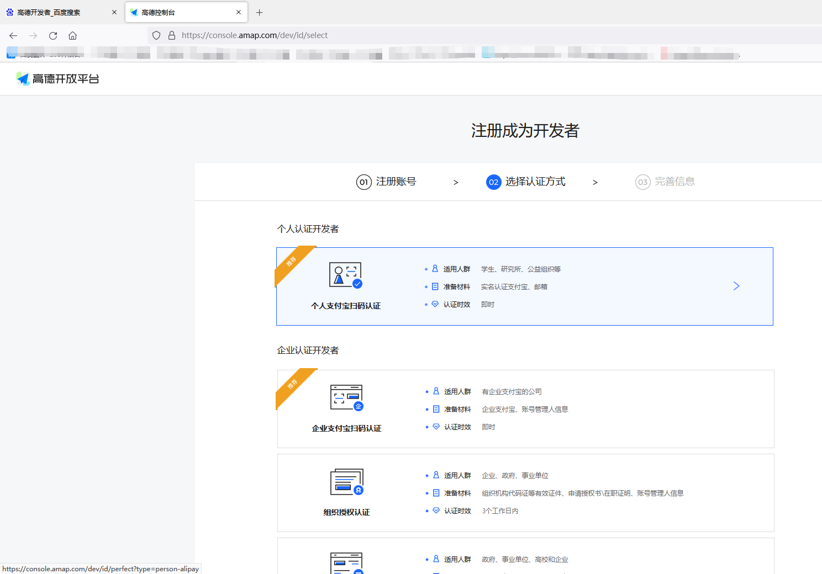
Task: Click the 适用人群 person icon in the personal card
Action: 435,269
